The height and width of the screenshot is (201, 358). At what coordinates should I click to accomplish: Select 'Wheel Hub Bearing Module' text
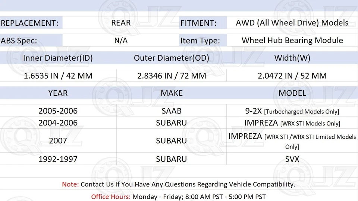point(292,40)
